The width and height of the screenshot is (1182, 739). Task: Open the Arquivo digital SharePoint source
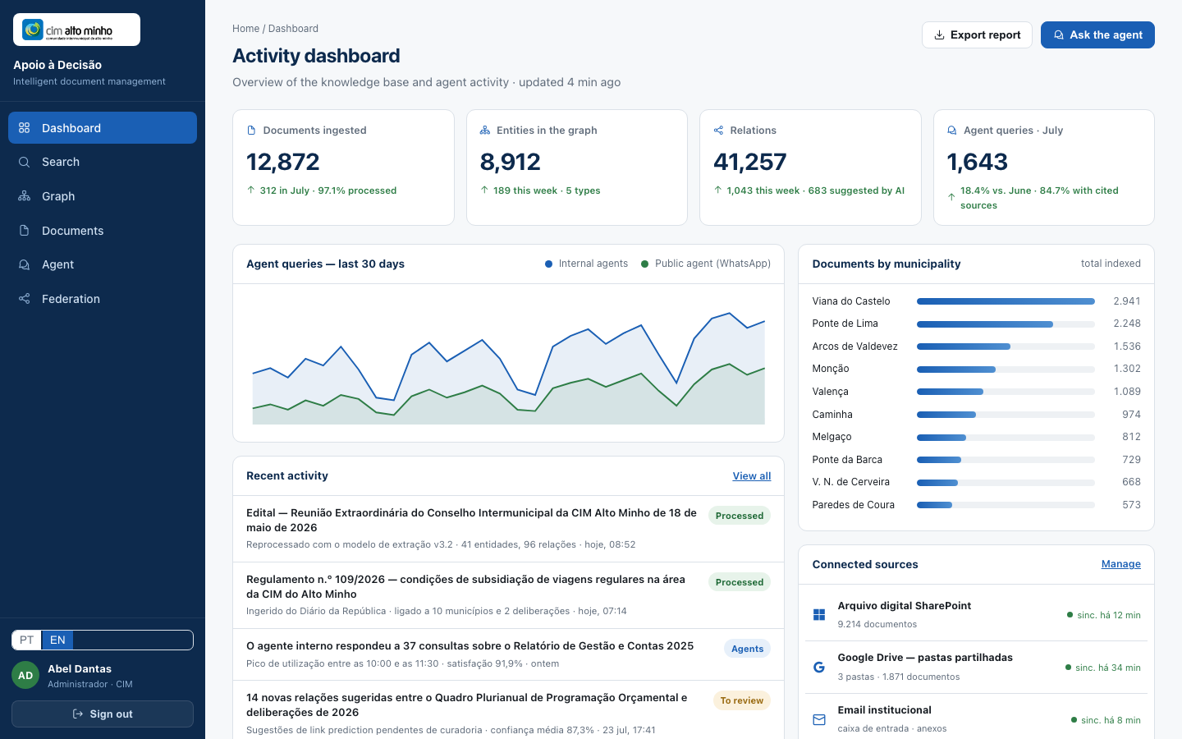point(976,614)
